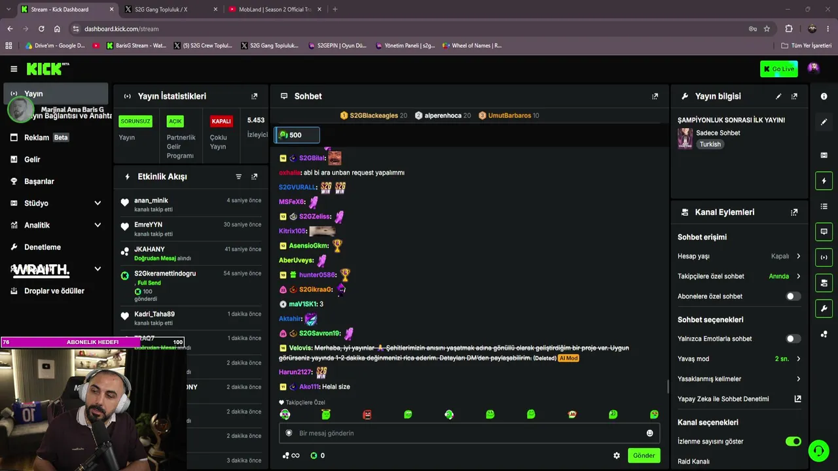The height and width of the screenshot is (471, 838).
Task: Toggle the lightning activity feed widget
Action: coord(824,181)
